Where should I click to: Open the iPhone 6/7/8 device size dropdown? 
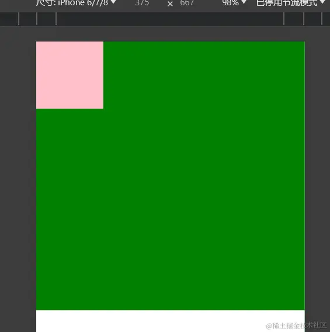pos(76,3)
